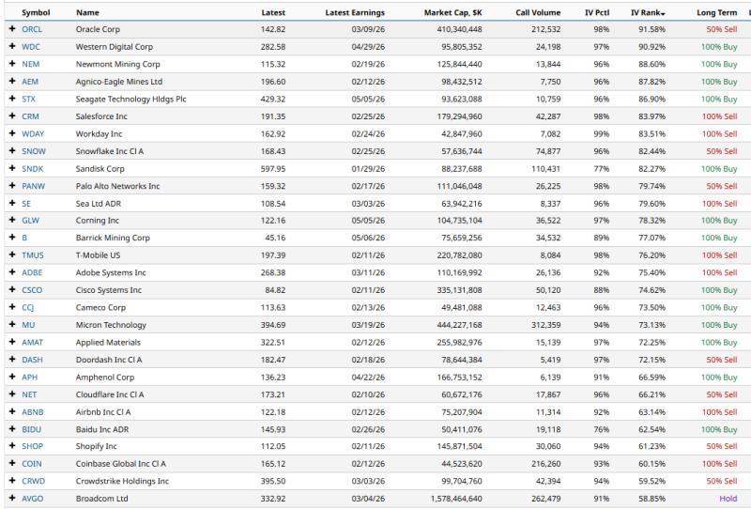Click the plus icon beside SNDK
Image resolution: width=751 pixels, height=509 pixels.
coord(12,169)
